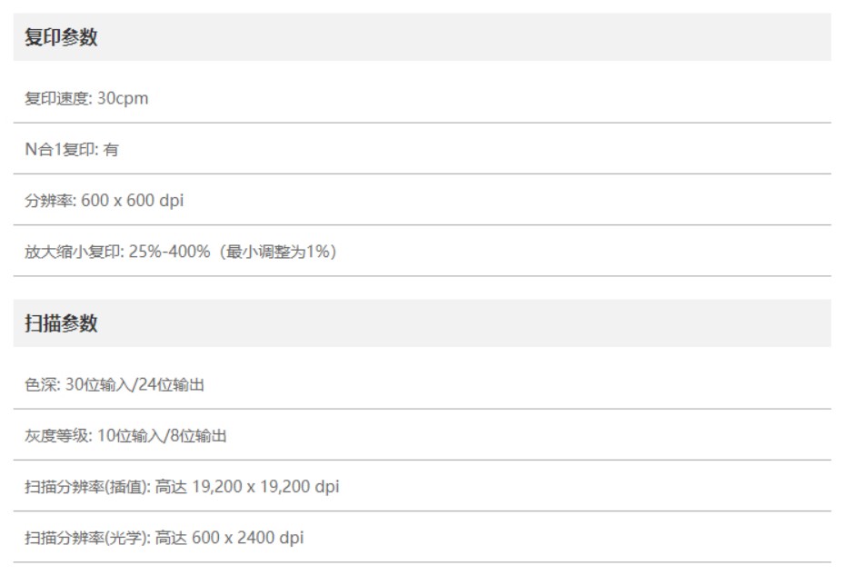
Task: Click the 高达 text in optical resolution row
Action: tap(171, 538)
